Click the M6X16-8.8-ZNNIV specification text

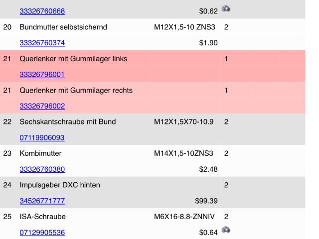pyautogui.click(x=185, y=217)
